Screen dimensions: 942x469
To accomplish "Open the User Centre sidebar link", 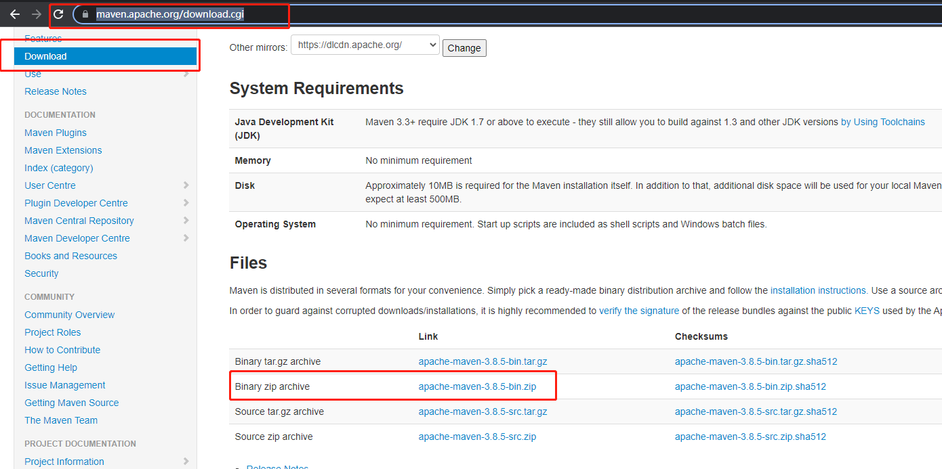I will 50,185.
